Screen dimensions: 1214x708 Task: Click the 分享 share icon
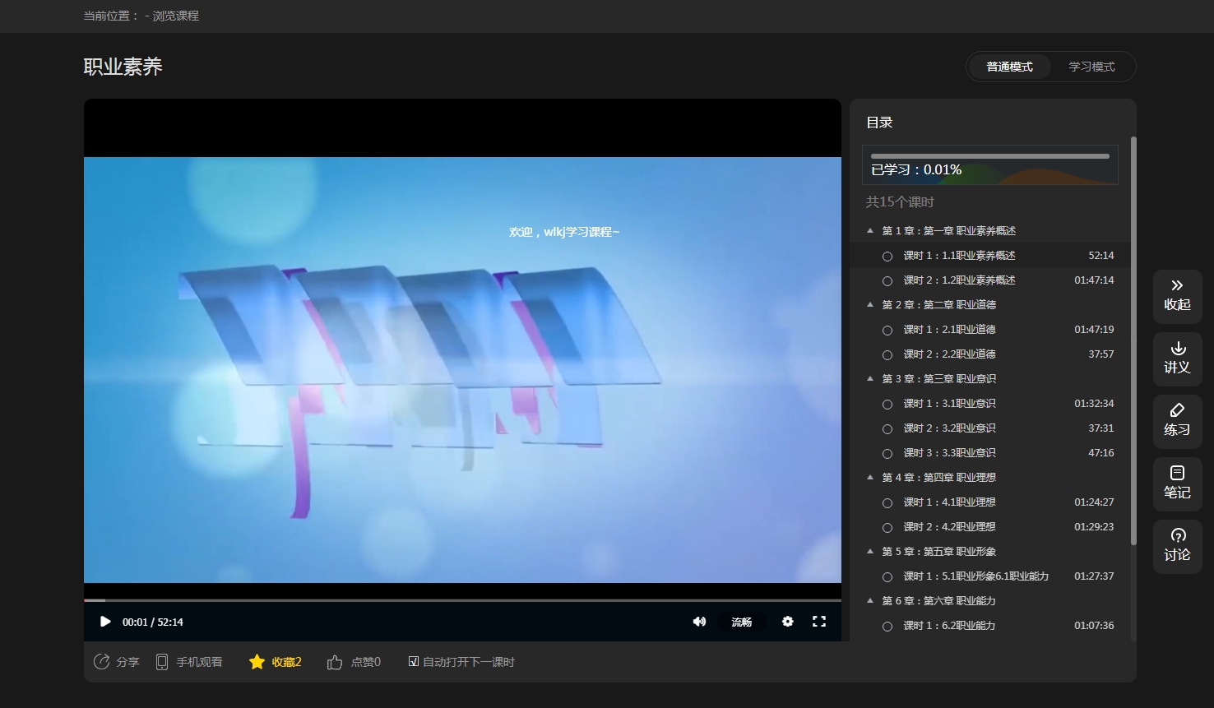tap(102, 662)
